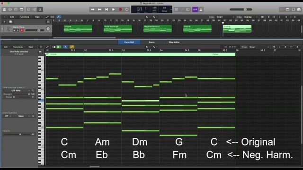Toggle the green MIDI In button
The width and height of the screenshot is (303, 170).
tap(59, 47)
